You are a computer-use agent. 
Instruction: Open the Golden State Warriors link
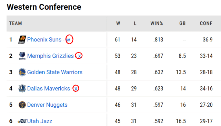(55, 72)
